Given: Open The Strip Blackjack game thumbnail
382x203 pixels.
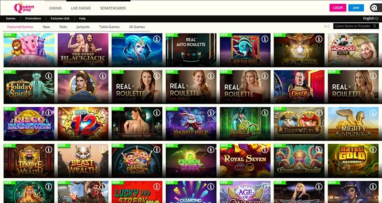Looking at the screenshot, I should coord(83,50).
